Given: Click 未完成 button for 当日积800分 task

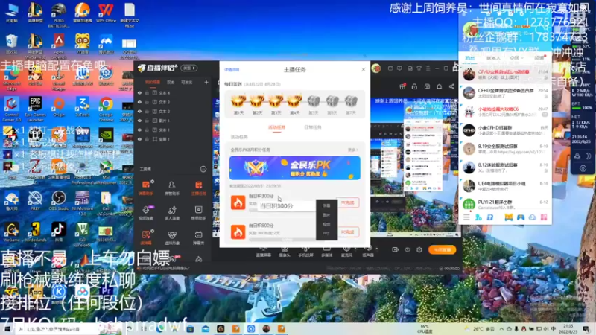Looking at the screenshot, I should pos(347,232).
